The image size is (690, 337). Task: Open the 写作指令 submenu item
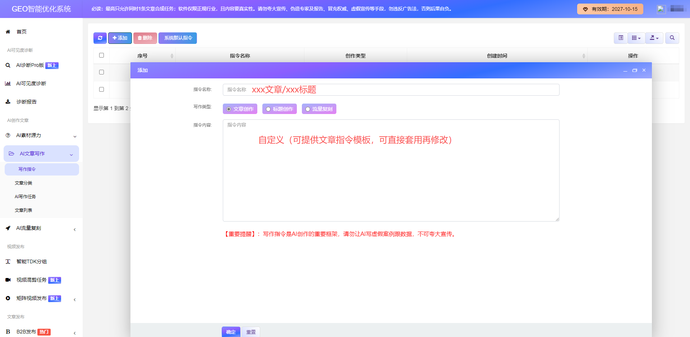click(42, 169)
